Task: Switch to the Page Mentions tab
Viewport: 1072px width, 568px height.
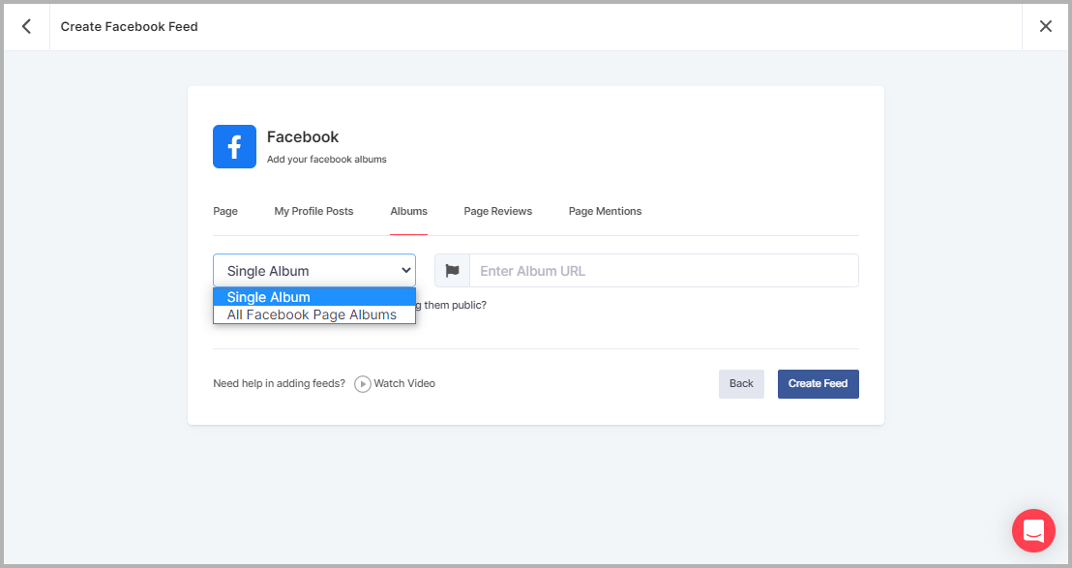Action: pos(605,211)
